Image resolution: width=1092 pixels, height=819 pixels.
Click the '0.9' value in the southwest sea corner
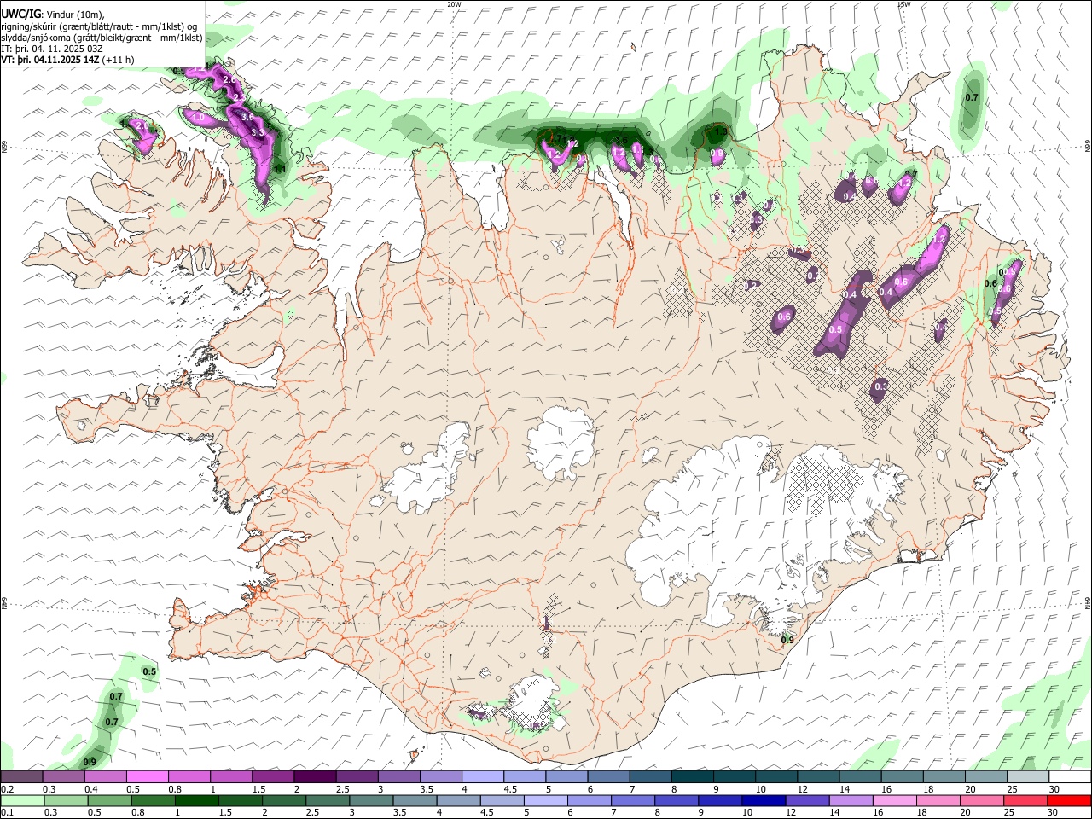(x=89, y=761)
